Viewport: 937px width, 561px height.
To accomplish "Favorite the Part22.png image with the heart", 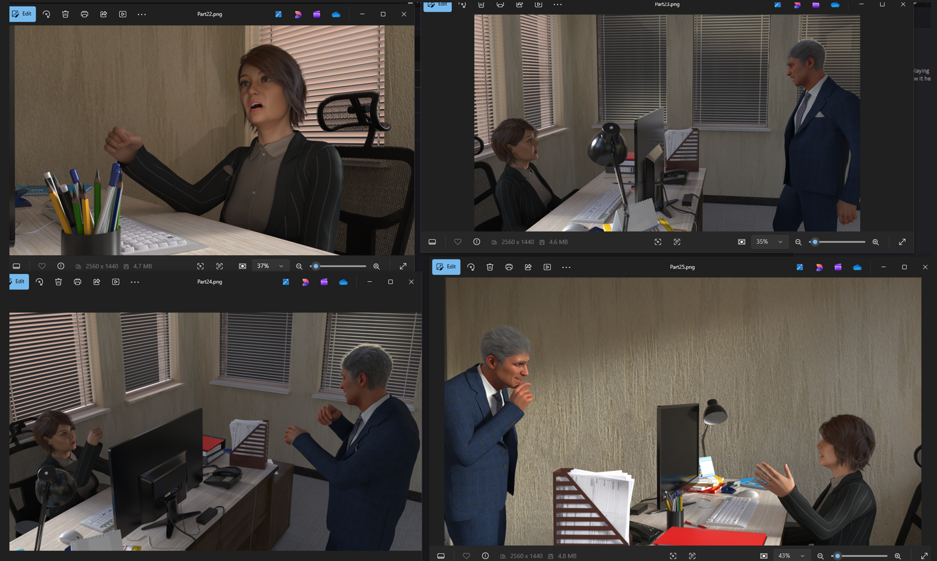I will click(x=42, y=266).
